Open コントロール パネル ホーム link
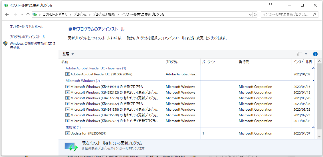Screen dimensions: 323x157 point(26,27)
